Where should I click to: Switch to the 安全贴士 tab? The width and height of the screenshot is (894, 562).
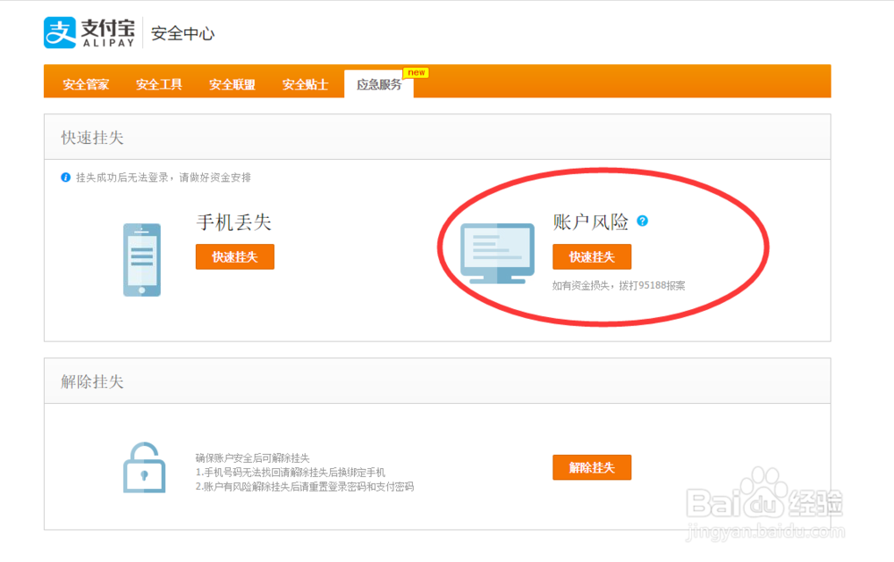tap(305, 85)
